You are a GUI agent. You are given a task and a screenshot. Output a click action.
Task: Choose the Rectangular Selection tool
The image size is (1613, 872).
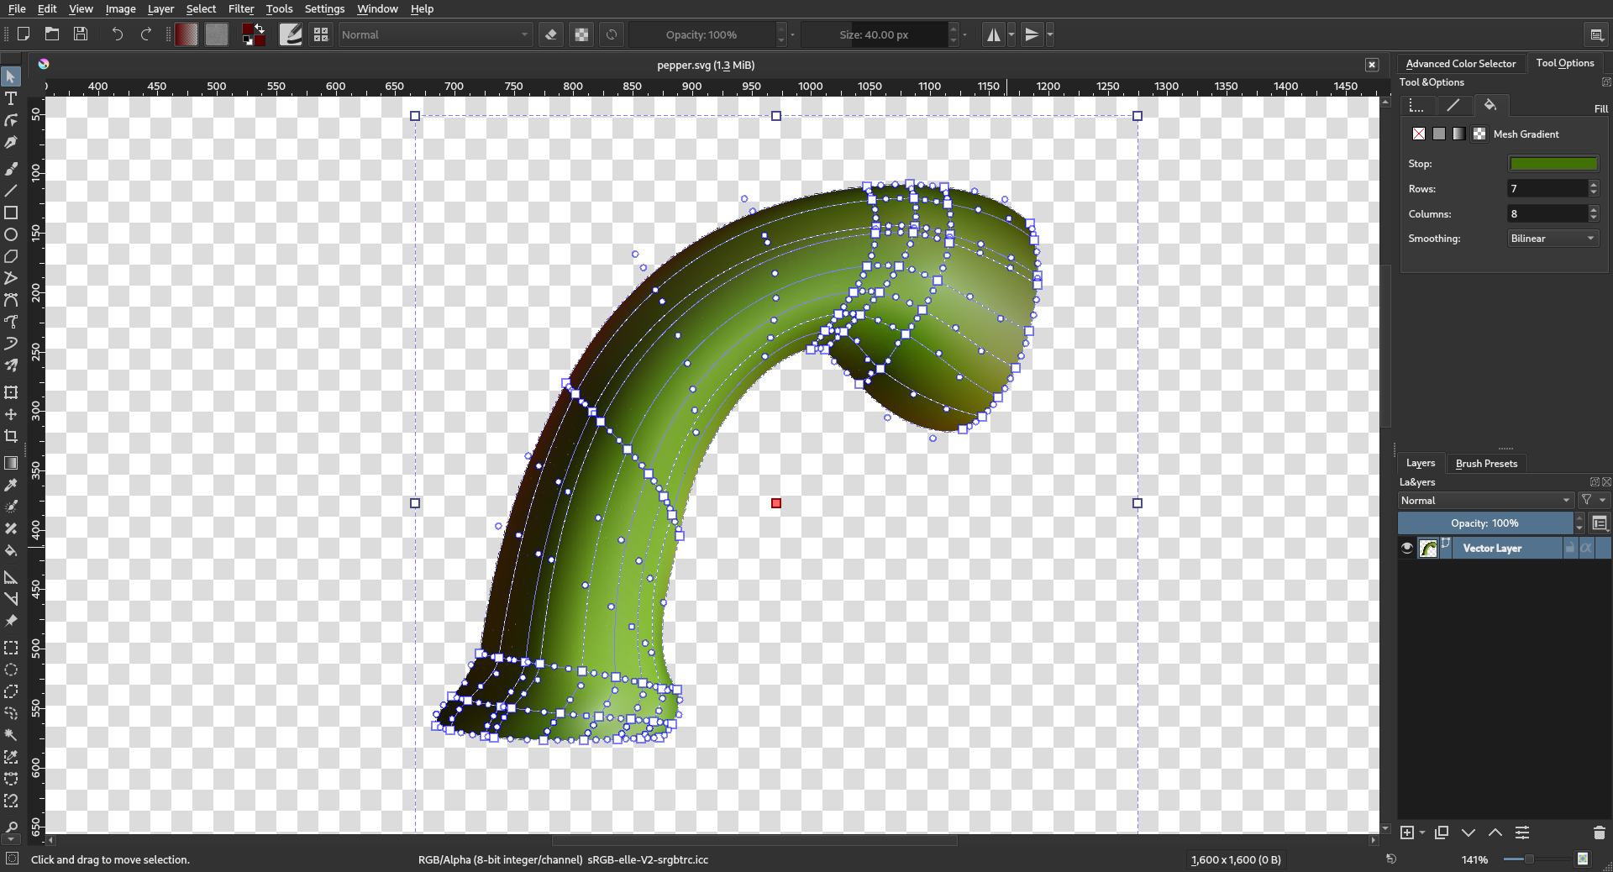(x=11, y=648)
